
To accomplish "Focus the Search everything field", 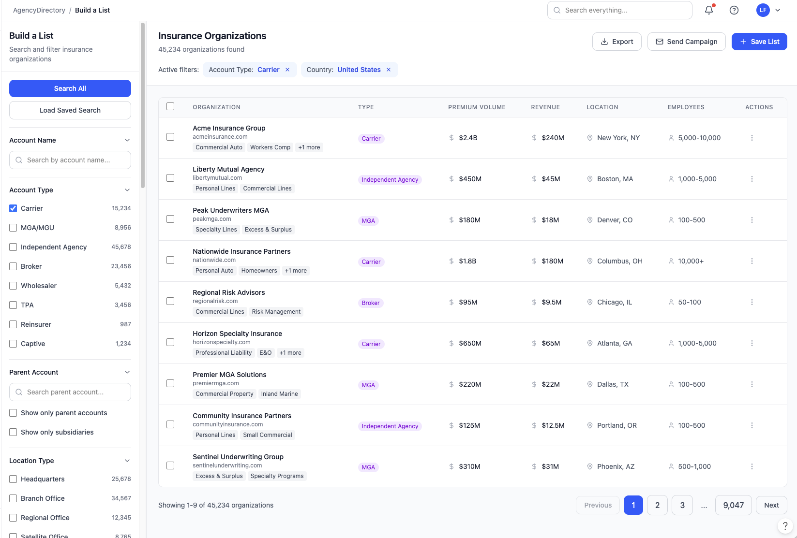I will click(x=620, y=10).
